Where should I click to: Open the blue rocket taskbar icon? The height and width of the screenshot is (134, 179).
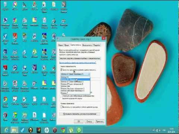[x=22, y=130]
